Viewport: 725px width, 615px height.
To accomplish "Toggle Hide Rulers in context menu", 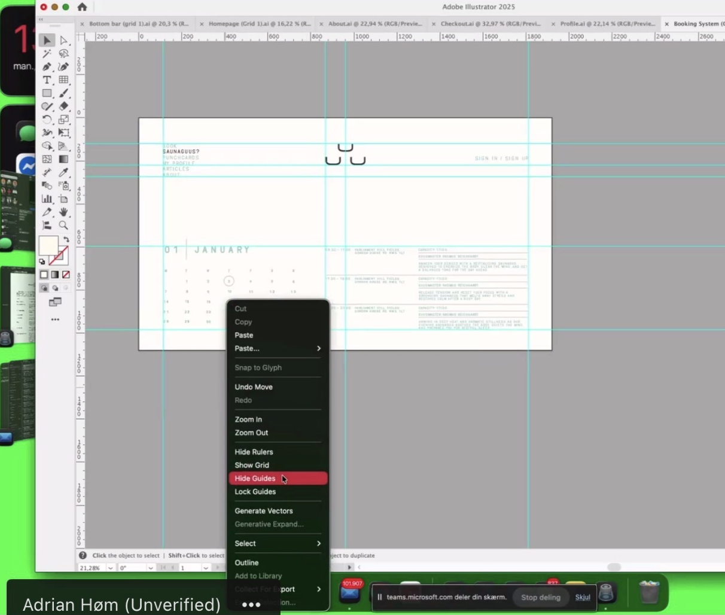I will coord(254,452).
